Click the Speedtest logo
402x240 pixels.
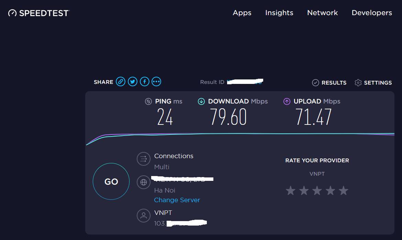pos(39,13)
